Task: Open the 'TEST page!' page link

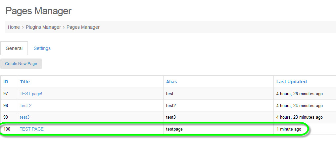Action: point(31,94)
